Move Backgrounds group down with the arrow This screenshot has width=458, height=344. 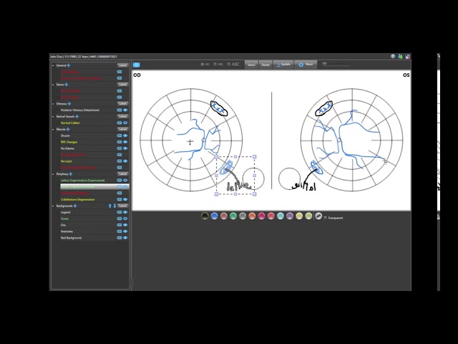point(114,206)
